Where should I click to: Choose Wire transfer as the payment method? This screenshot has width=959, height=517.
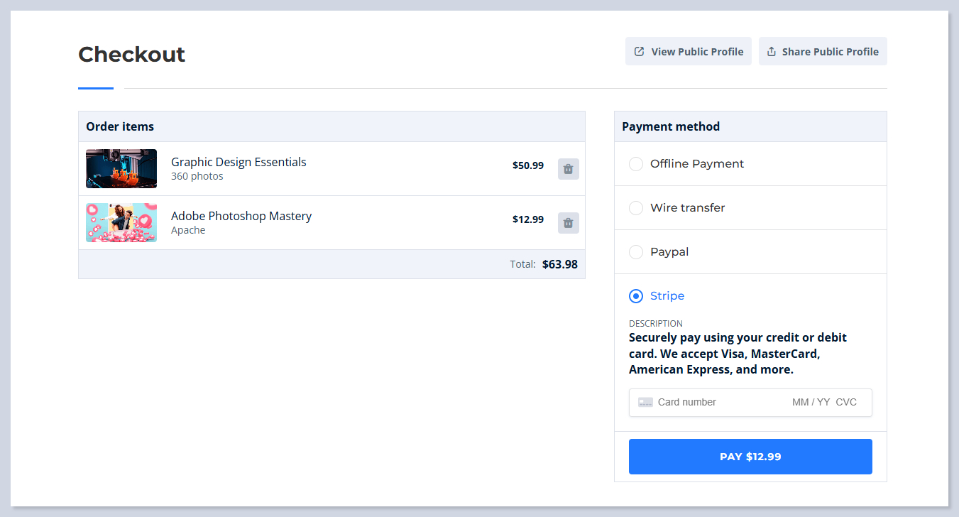point(636,208)
